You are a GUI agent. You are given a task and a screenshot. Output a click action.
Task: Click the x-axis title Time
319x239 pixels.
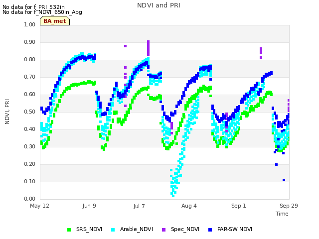[282, 214]
